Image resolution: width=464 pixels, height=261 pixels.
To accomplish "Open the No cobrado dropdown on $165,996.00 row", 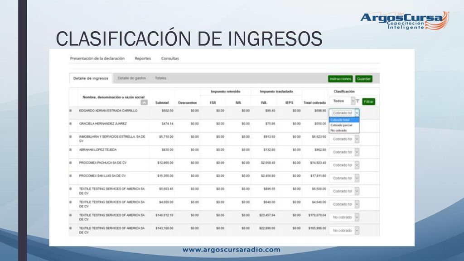I will (x=344, y=230).
